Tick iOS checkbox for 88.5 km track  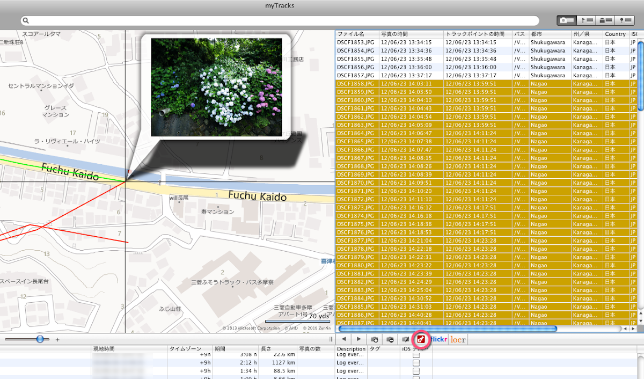[416, 371]
